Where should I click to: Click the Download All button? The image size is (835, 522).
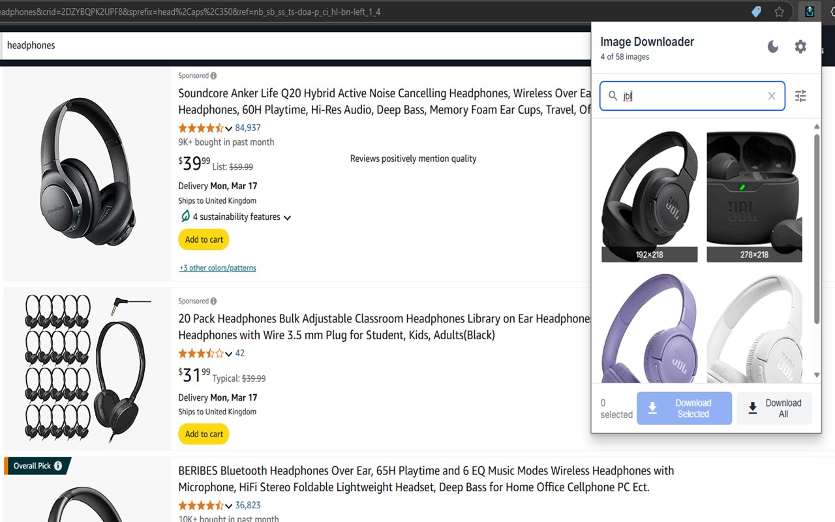click(x=774, y=408)
